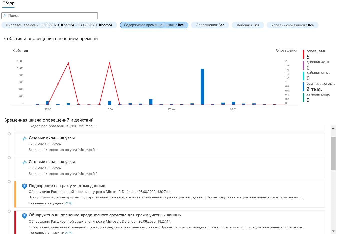
Task: Click the timeline scrollbar up arrow
Action: point(333,128)
